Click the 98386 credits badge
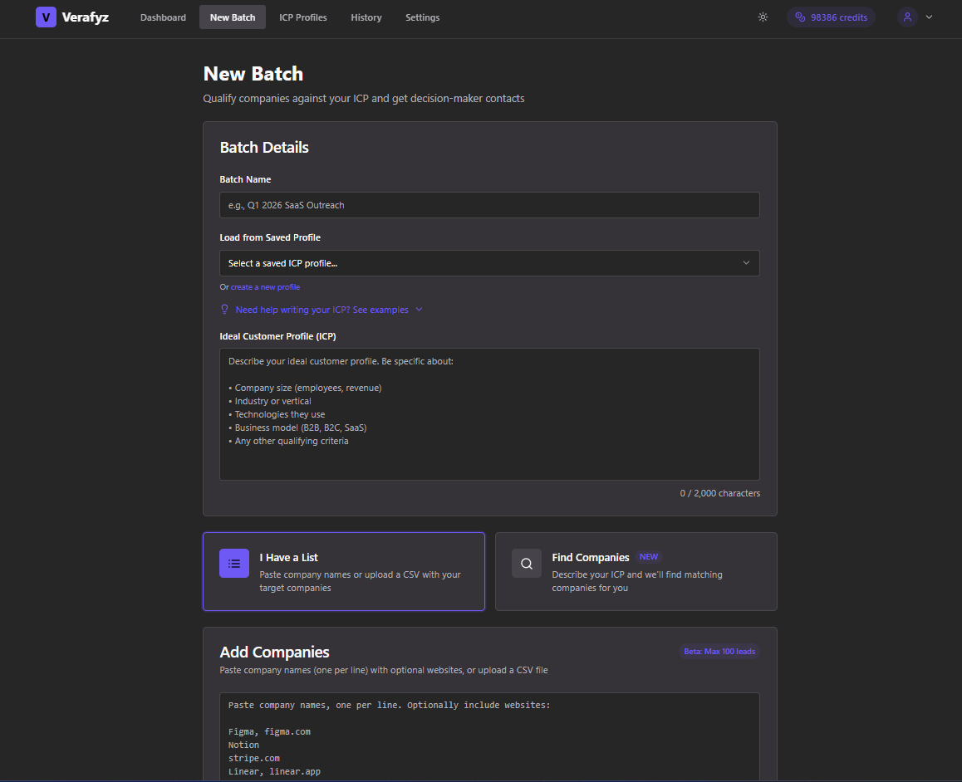Image resolution: width=962 pixels, height=782 pixels. [831, 17]
